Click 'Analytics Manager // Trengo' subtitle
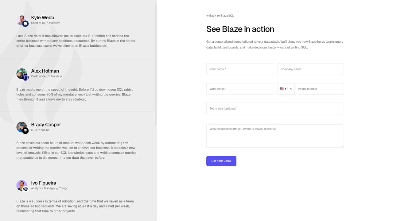Viewport: 393px width, 221px height. (50, 188)
